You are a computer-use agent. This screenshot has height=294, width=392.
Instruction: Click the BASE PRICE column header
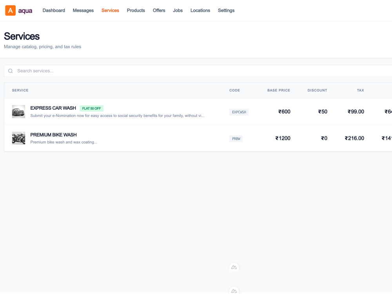[279, 90]
